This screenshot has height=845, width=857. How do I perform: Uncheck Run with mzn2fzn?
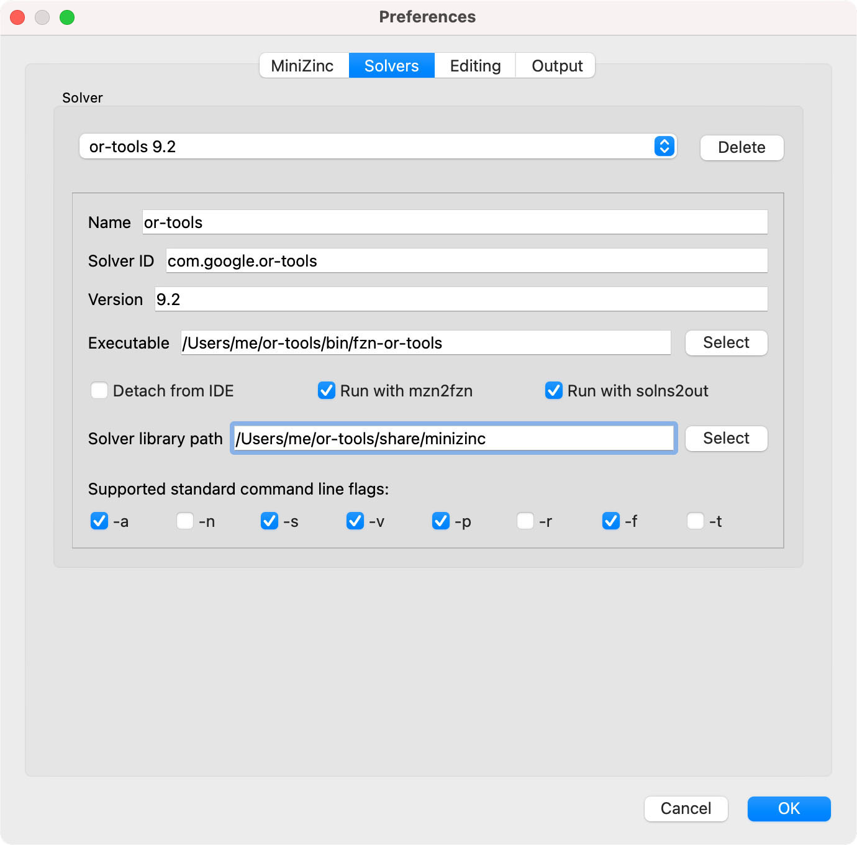pyautogui.click(x=327, y=391)
